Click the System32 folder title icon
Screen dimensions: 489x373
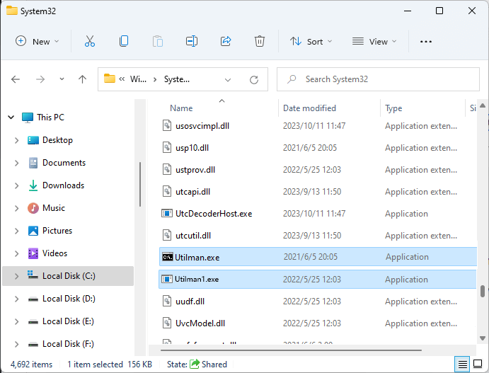12,11
